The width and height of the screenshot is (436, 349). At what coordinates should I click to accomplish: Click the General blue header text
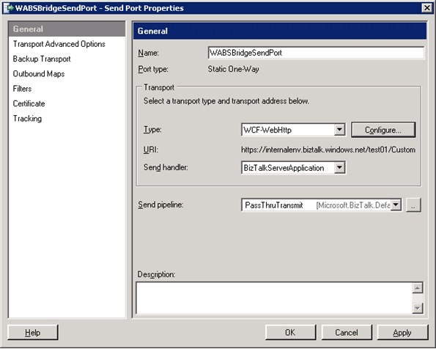pyautogui.click(x=152, y=31)
